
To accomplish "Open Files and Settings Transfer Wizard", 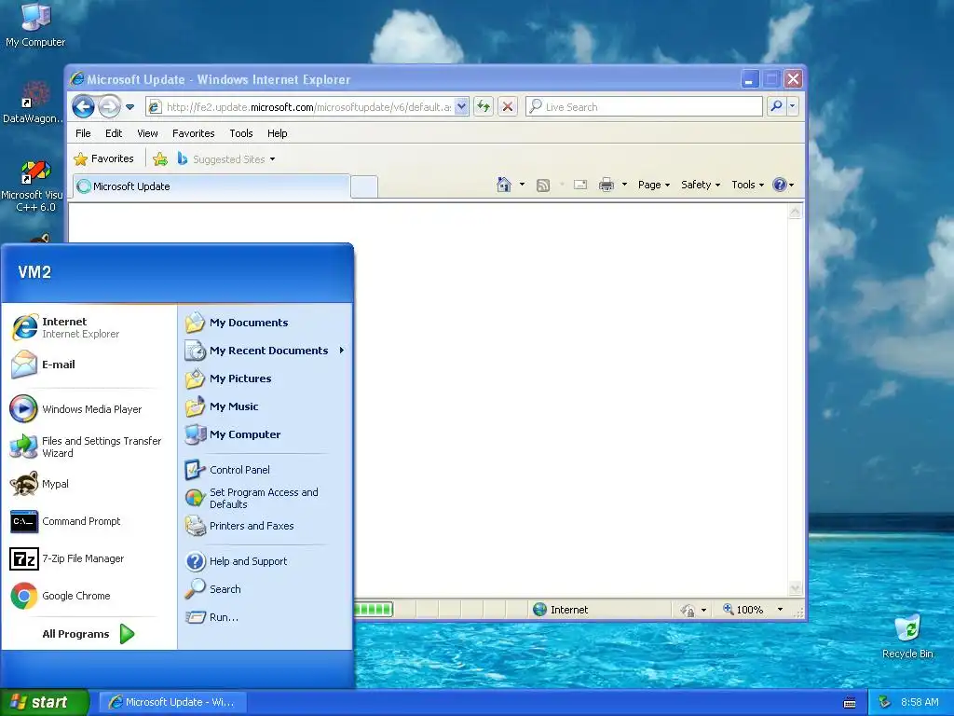I will click(x=89, y=447).
